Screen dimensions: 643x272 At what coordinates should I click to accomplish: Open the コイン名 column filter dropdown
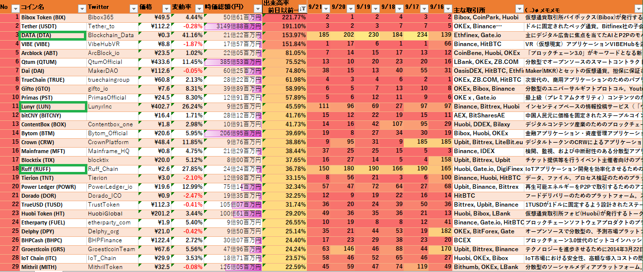[x=81, y=8]
